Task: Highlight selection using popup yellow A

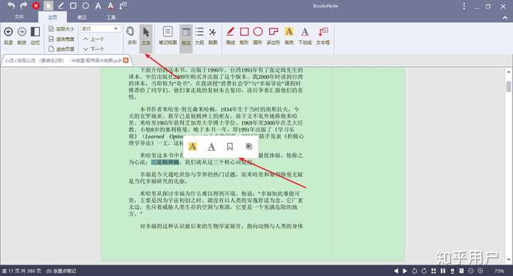Action: [192, 147]
